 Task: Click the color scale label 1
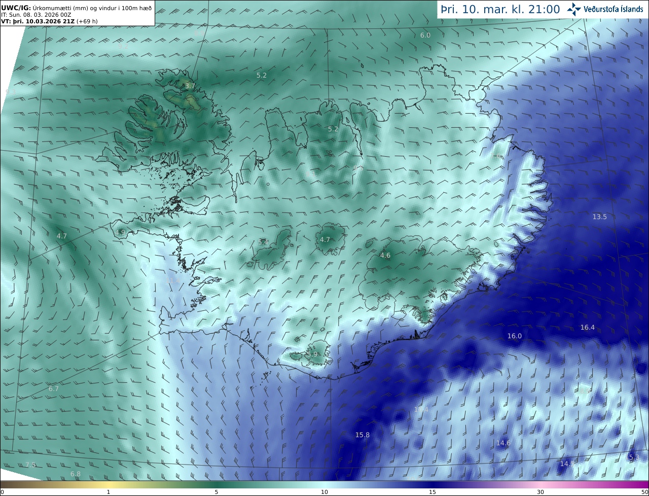pyautogui.click(x=109, y=492)
